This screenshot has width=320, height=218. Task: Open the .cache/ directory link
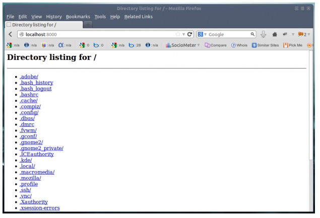29,101
